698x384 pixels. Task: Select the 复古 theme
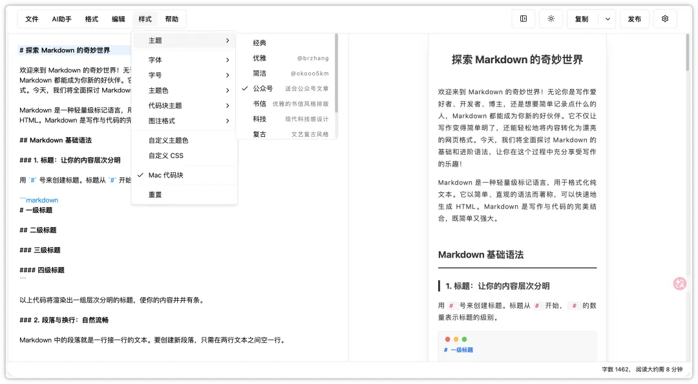click(x=286, y=134)
